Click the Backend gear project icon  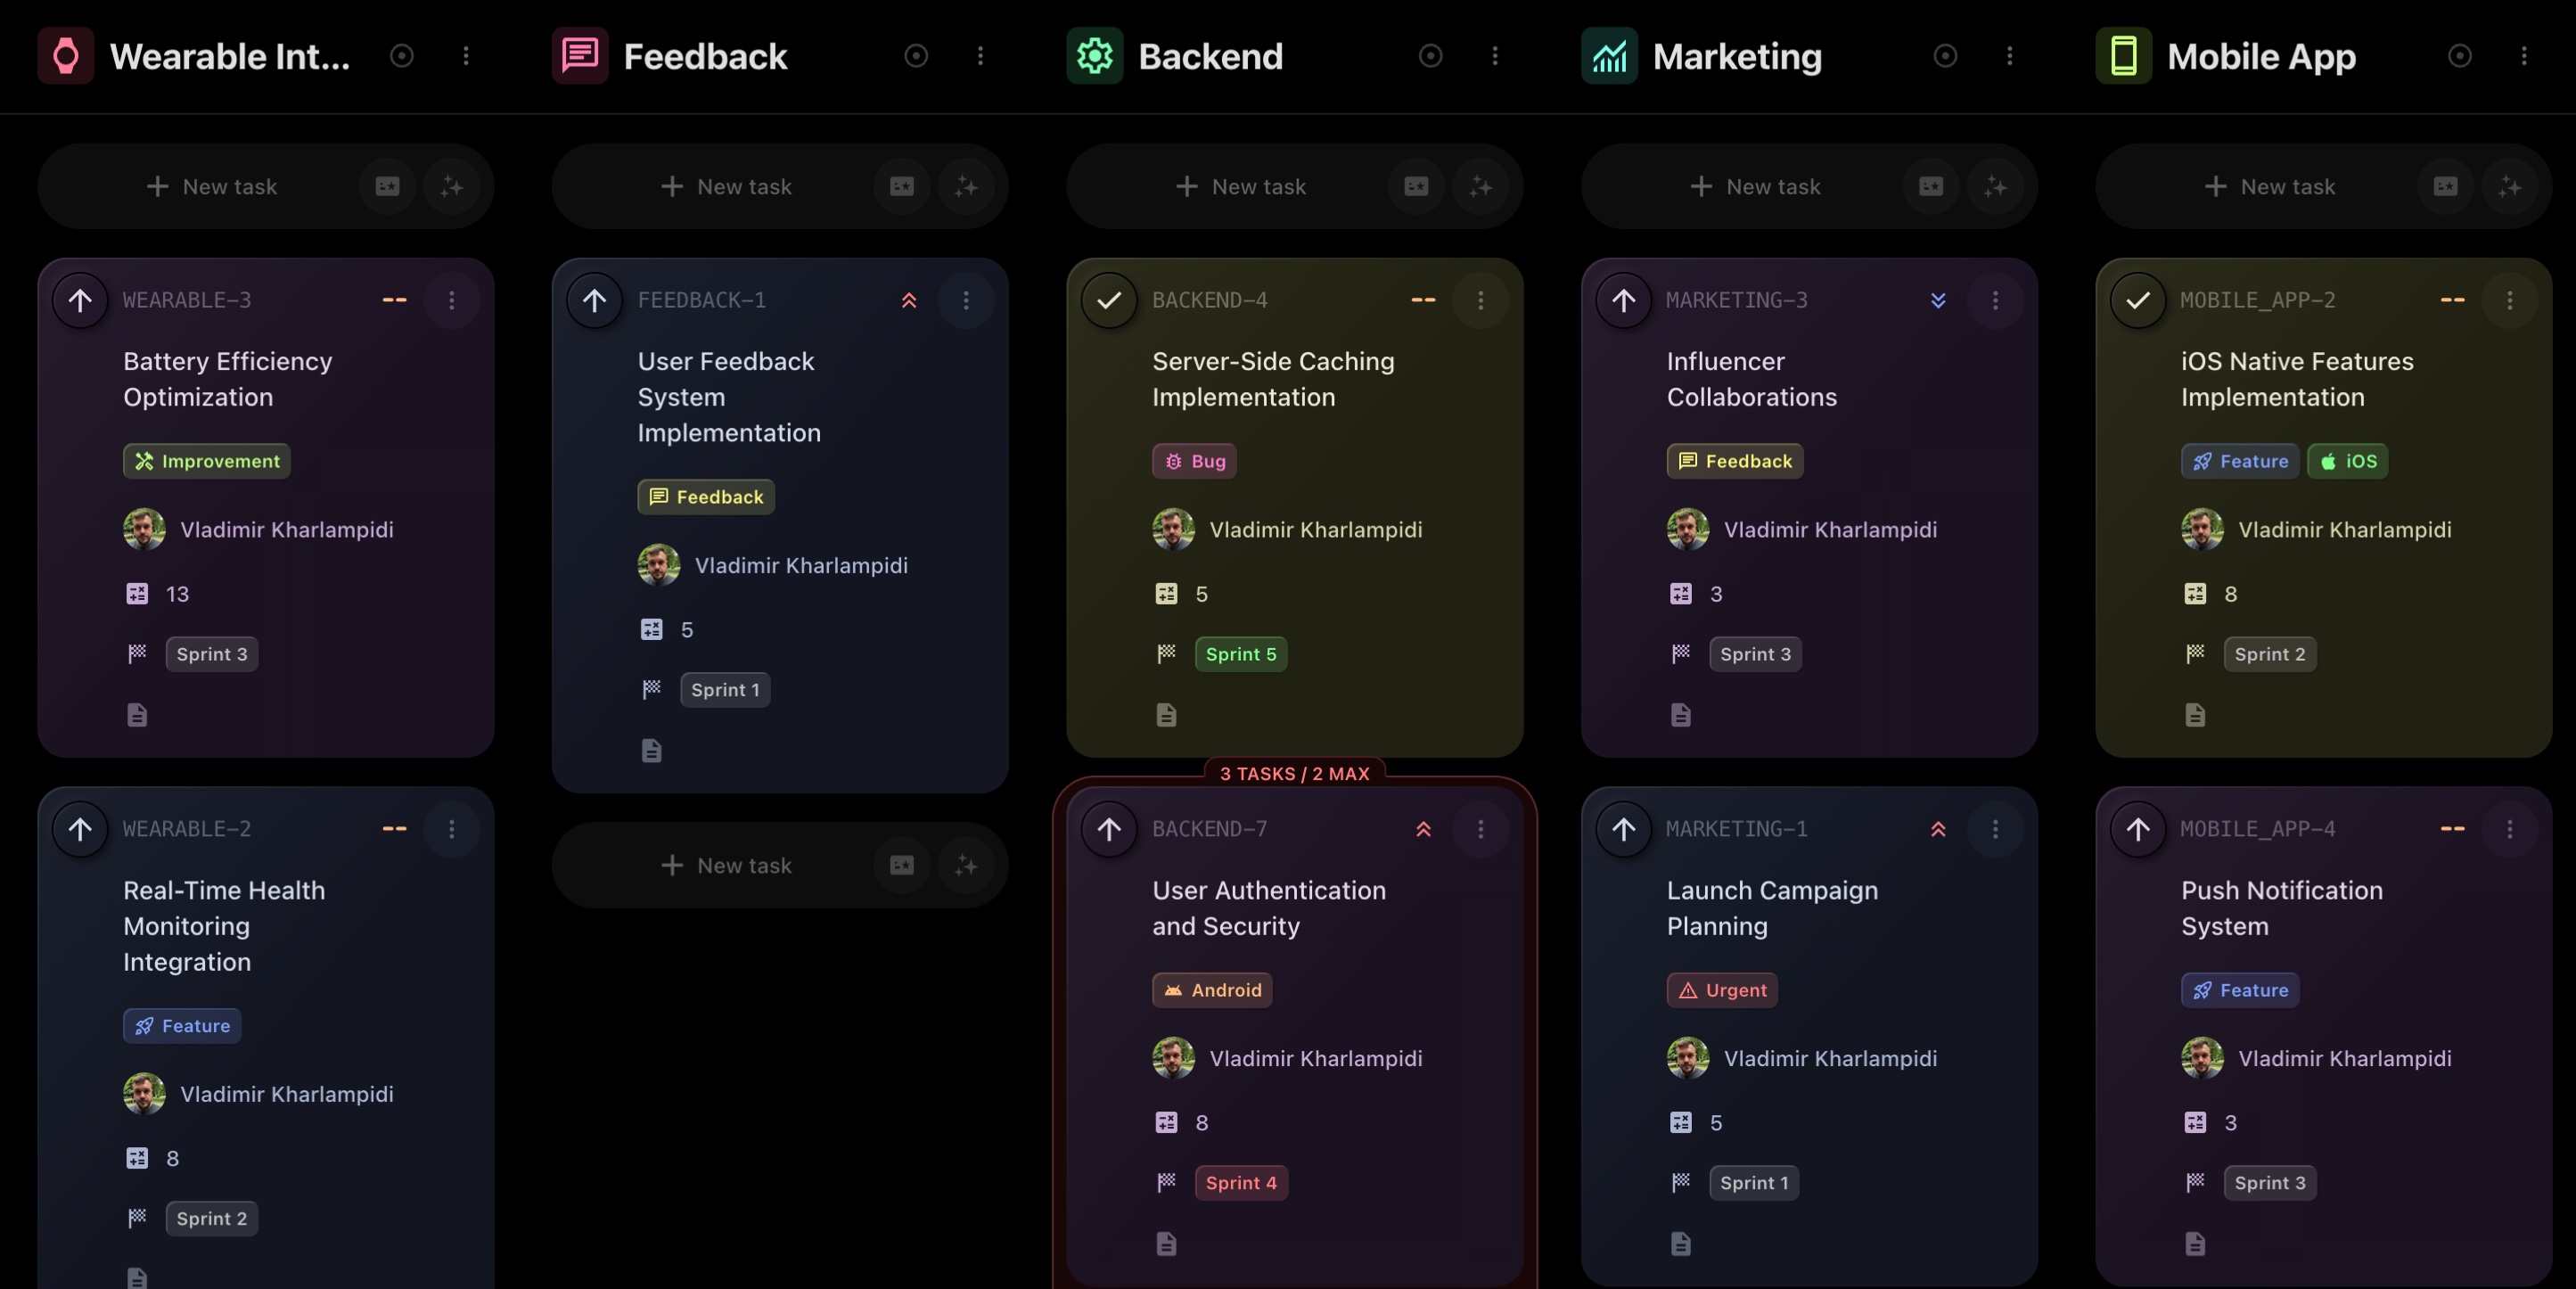click(1094, 56)
